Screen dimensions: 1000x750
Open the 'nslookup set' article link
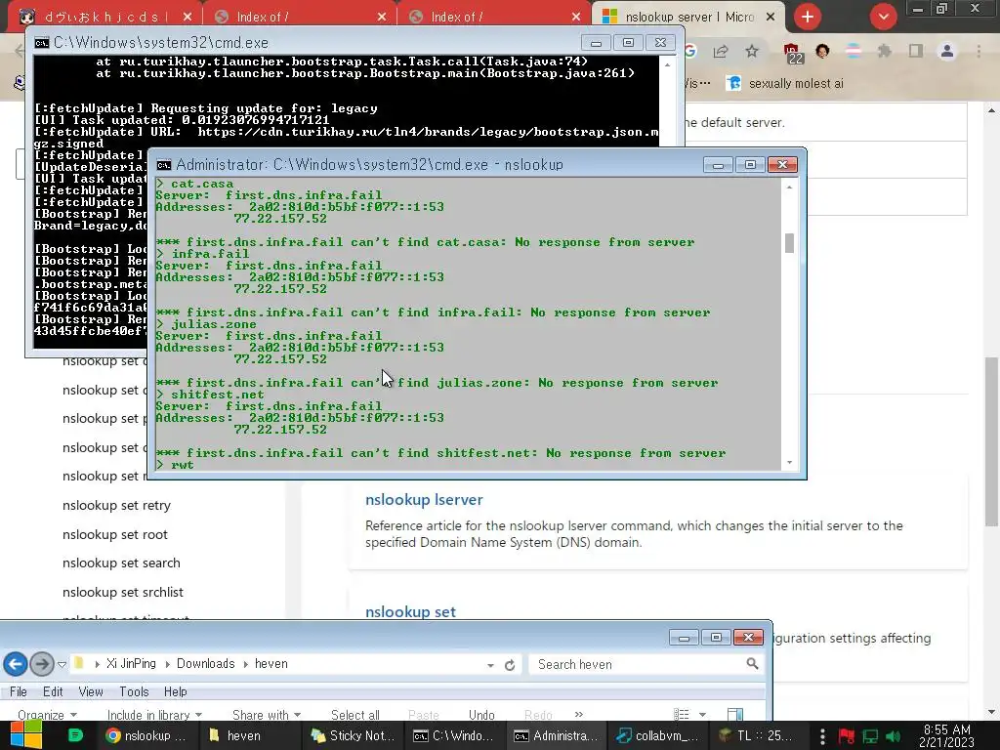click(x=410, y=611)
